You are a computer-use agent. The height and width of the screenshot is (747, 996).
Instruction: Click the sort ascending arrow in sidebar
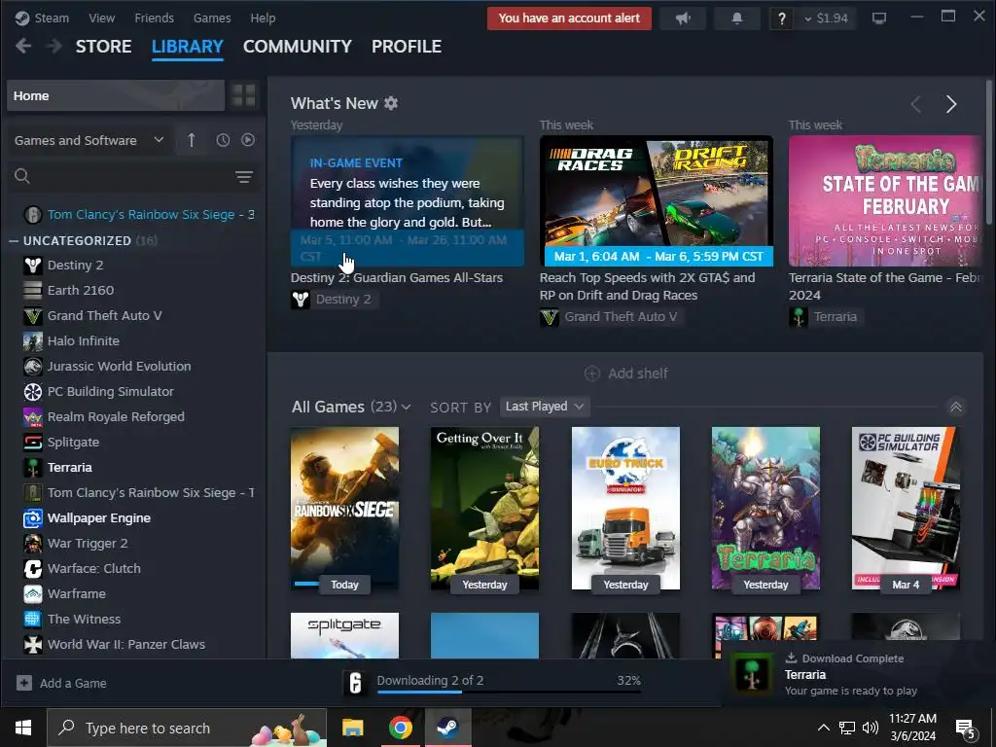[192, 140]
